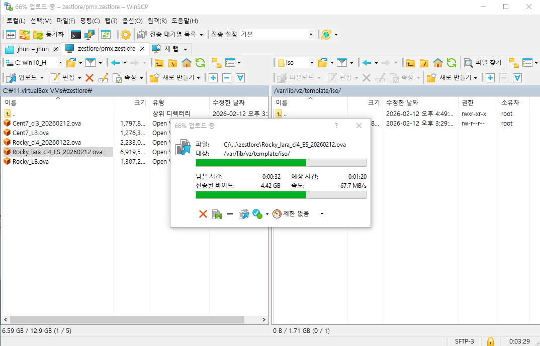Open session in PuTTY icon
The height and width of the screenshot is (346, 540).
pos(89,34)
